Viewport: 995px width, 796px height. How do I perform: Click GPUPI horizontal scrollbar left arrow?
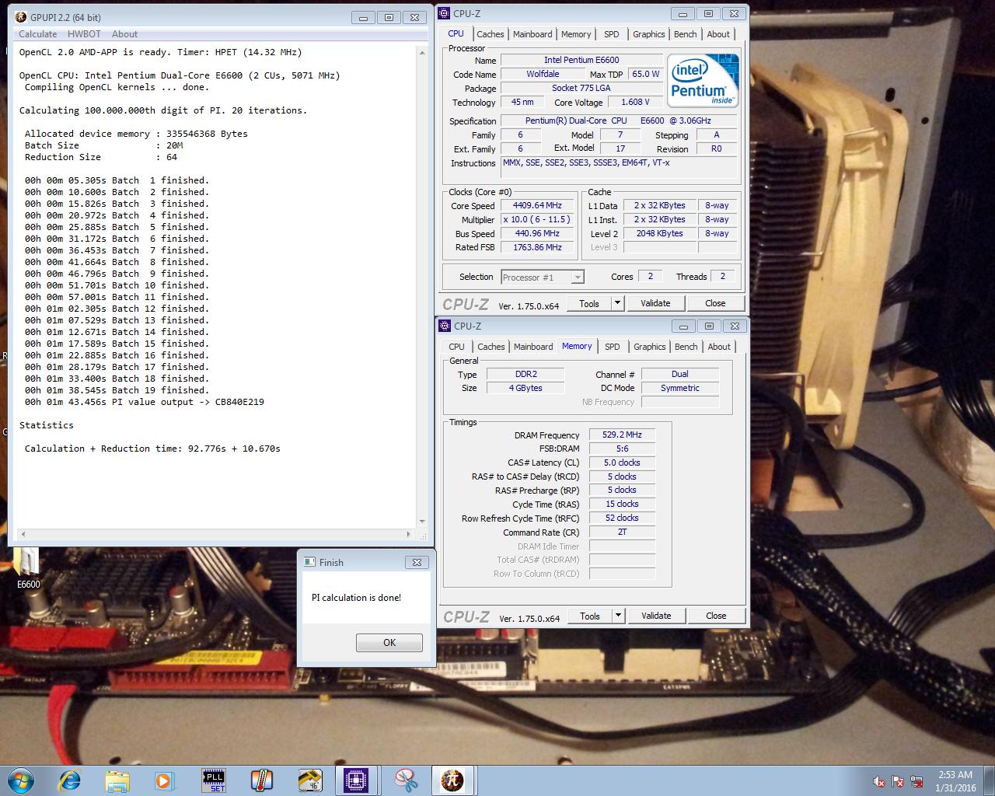click(x=23, y=534)
